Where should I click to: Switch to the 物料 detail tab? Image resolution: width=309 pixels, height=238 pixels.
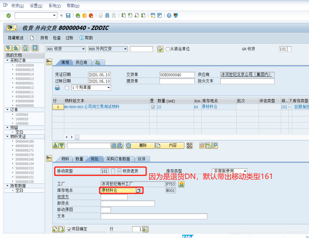click(65, 159)
